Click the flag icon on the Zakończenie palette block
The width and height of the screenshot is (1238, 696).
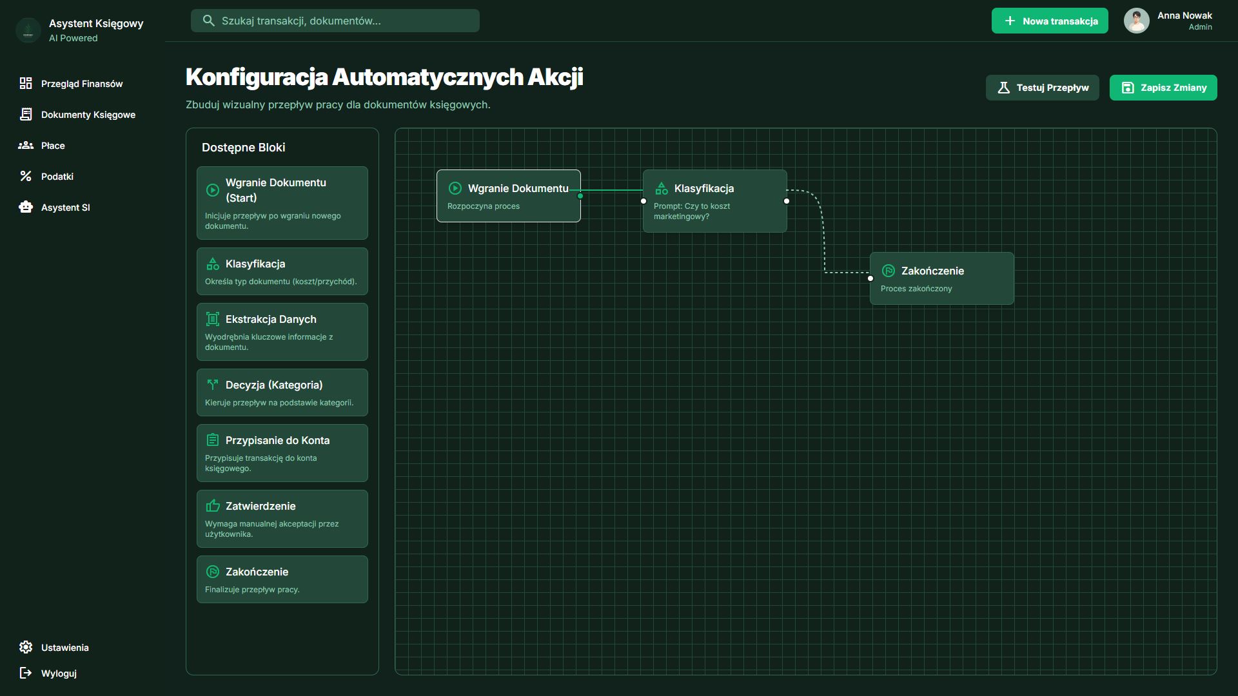pos(212,572)
